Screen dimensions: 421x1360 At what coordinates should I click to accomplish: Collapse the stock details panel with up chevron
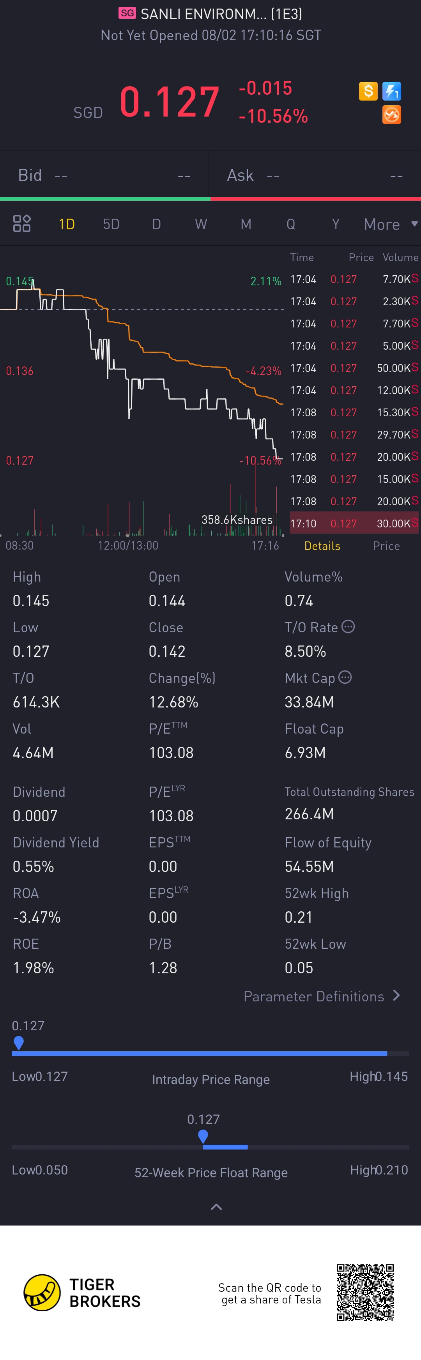(x=216, y=1207)
